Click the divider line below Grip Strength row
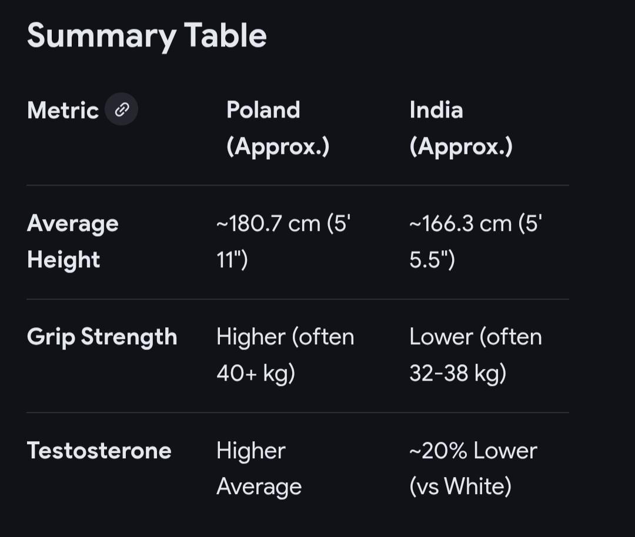The height and width of the screenshot is (537, 635). 298,412
